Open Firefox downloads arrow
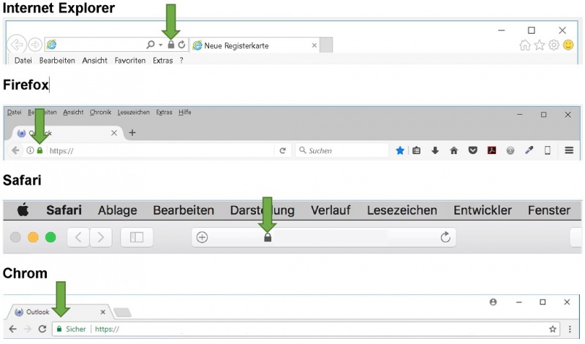The height and width of the screenshot is (344, 585). pos(435,150)
